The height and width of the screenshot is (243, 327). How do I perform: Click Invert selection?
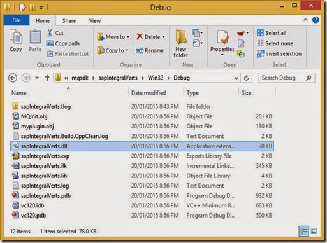click(279, 54)
